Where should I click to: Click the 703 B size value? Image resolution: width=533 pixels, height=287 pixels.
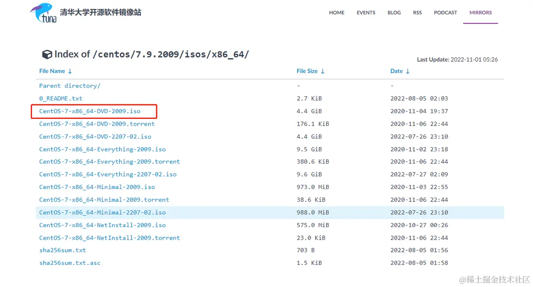coord(306,250)
